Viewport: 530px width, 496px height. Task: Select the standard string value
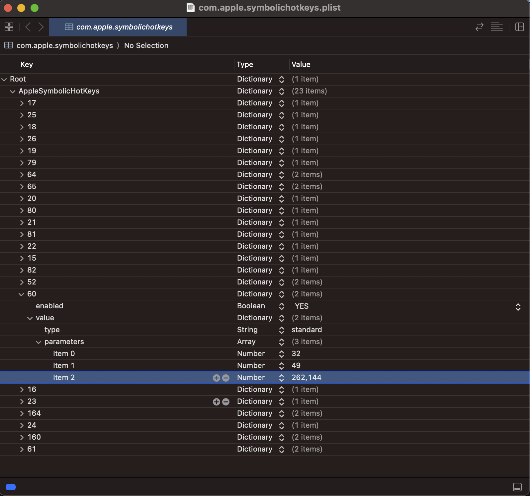point(307,330)
